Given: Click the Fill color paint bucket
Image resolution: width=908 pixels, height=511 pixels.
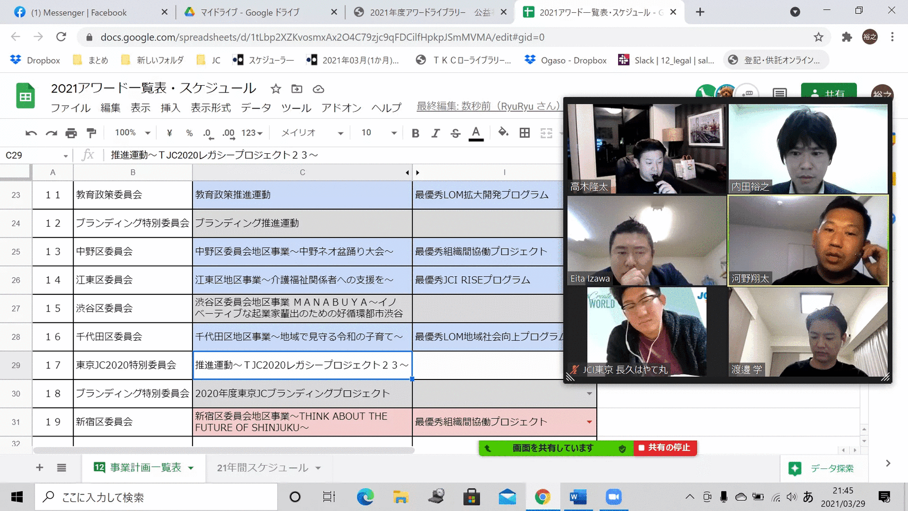Looking at the screenshot, I should (503, 133).
